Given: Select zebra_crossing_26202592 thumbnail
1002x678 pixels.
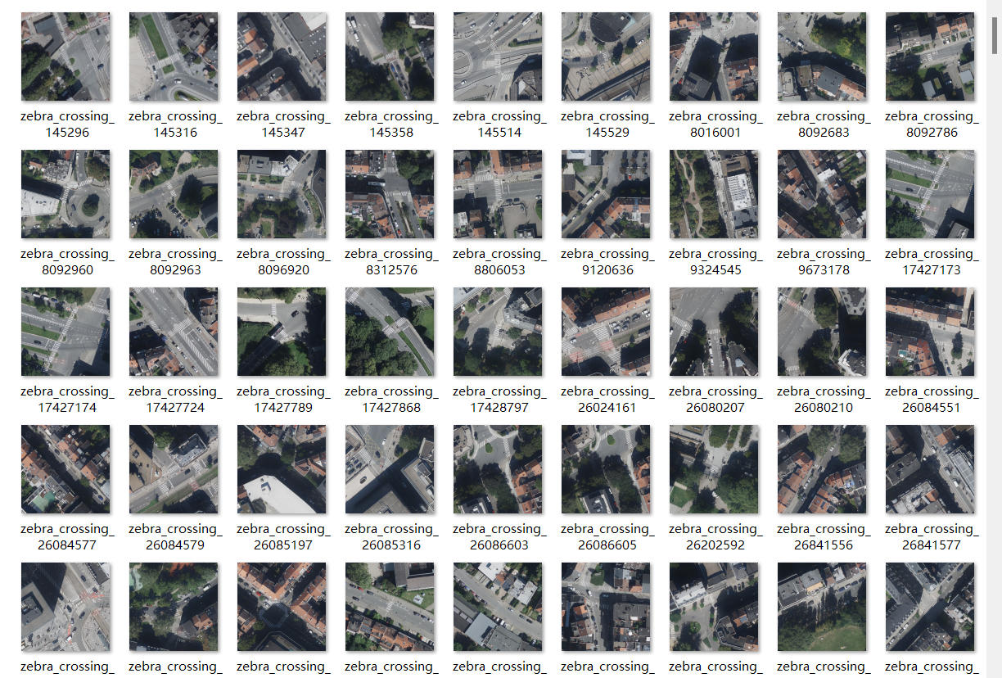Looking at the screenshot, I should (x=714, y=469).
